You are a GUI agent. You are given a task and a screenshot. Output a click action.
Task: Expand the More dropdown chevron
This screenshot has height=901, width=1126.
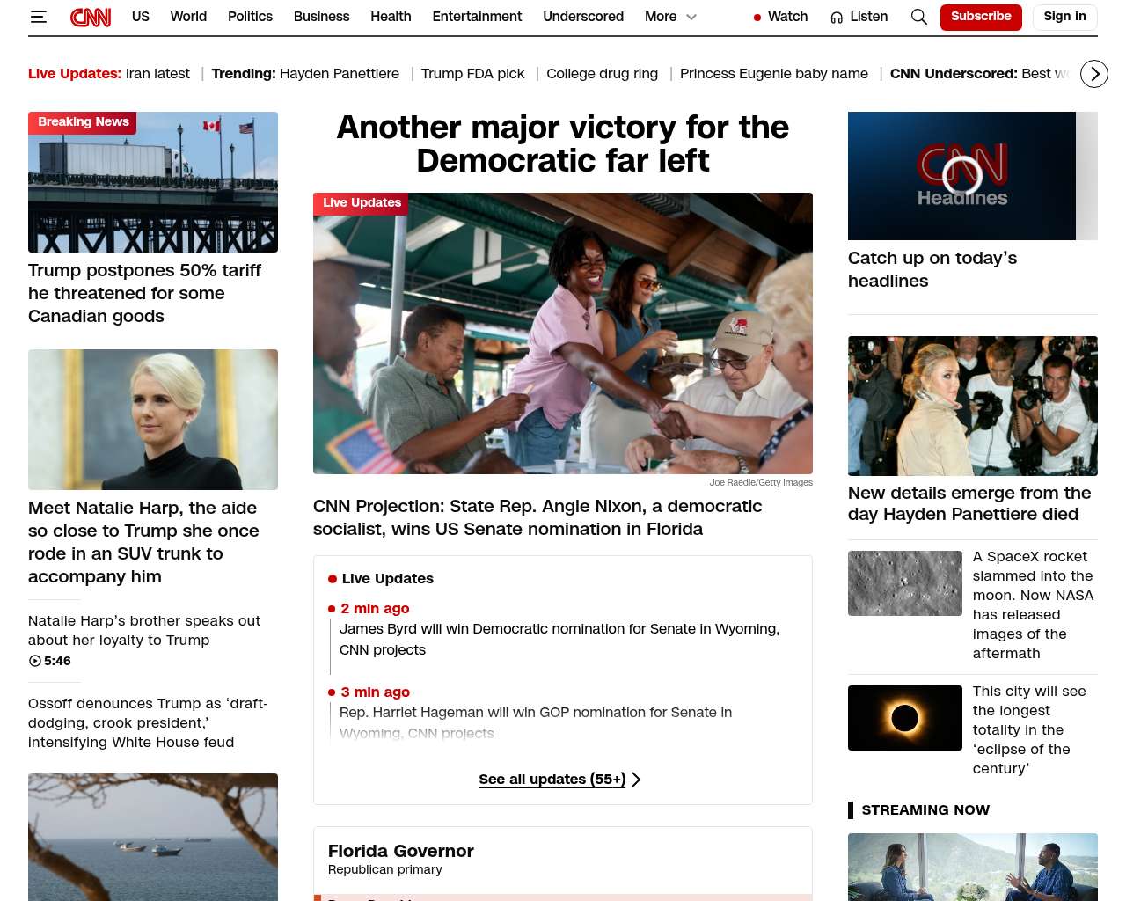[x=691, y=17]
